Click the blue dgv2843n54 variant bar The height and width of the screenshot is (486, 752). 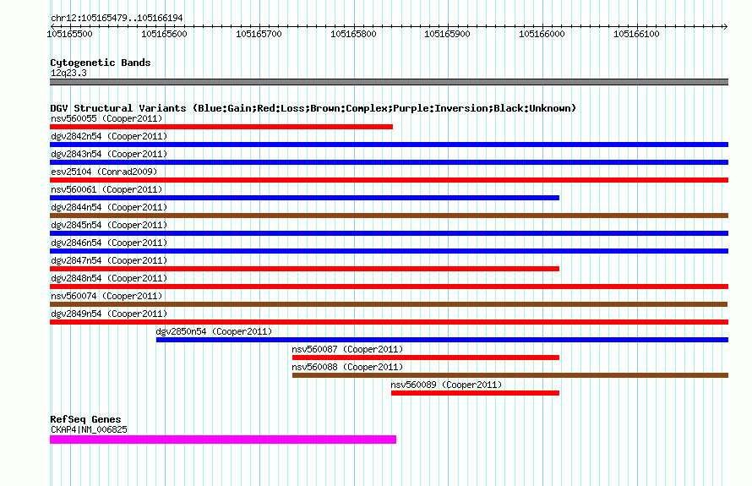[389, 162]
